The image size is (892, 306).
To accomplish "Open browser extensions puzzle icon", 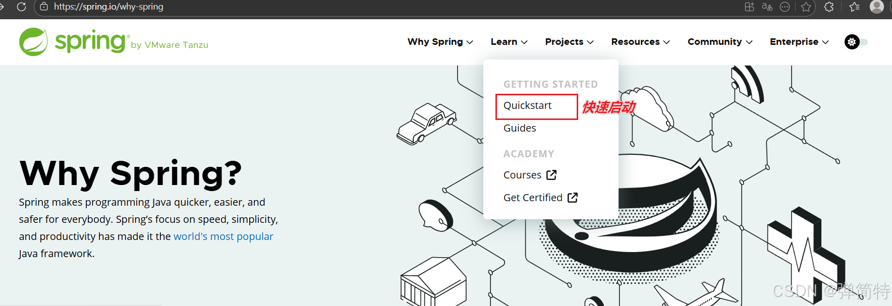I will click(829, 7).
